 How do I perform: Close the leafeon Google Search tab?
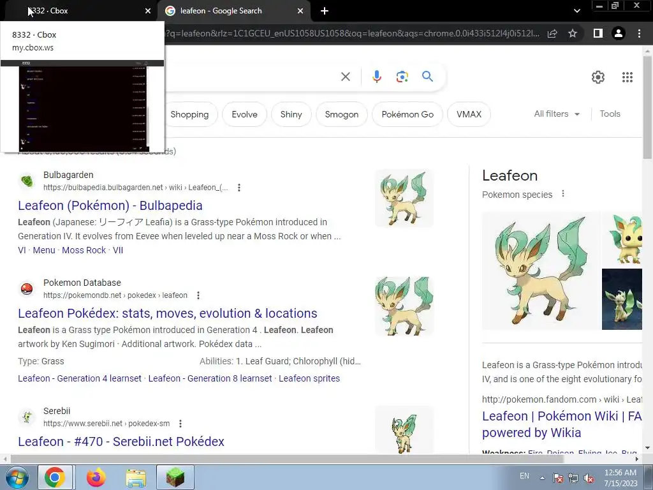(300, 11)
